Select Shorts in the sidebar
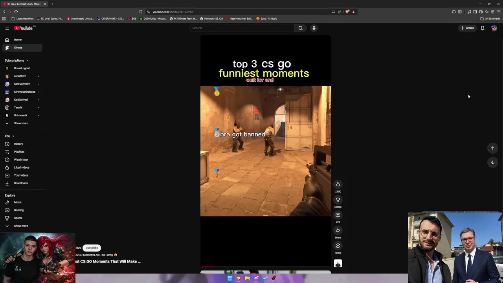Screen dimensions: 503x283 tap(22, 48)
